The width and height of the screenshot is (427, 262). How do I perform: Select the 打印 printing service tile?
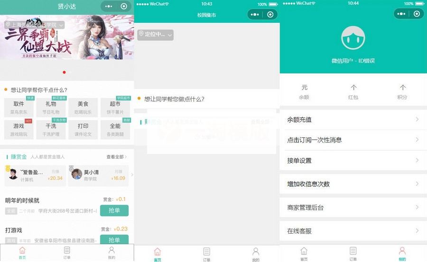[x=83, y=129]
